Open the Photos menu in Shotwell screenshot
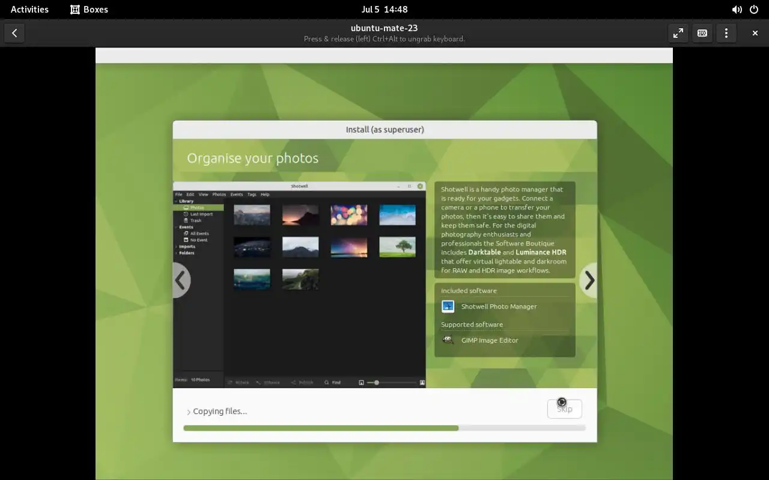The image size is (769, 480). click(x=219, y=194)
